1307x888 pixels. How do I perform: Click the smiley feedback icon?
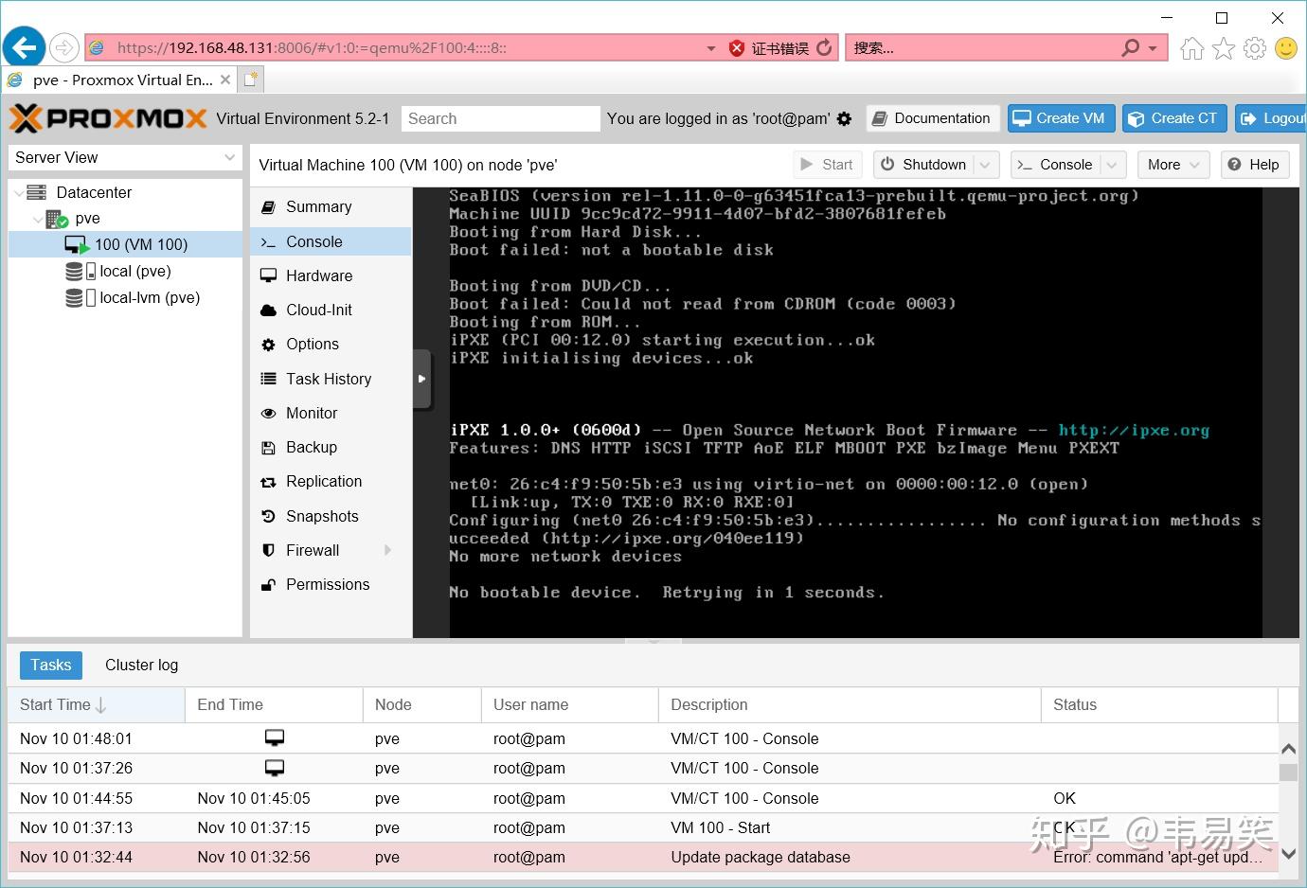click(x=1286, y=48)
